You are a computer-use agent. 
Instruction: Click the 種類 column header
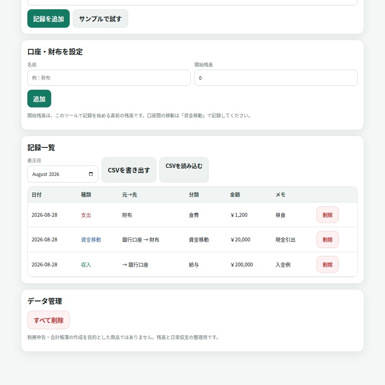click(86, 195)
